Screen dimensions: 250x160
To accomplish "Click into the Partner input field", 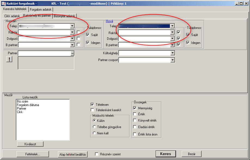I will (44, 53).
